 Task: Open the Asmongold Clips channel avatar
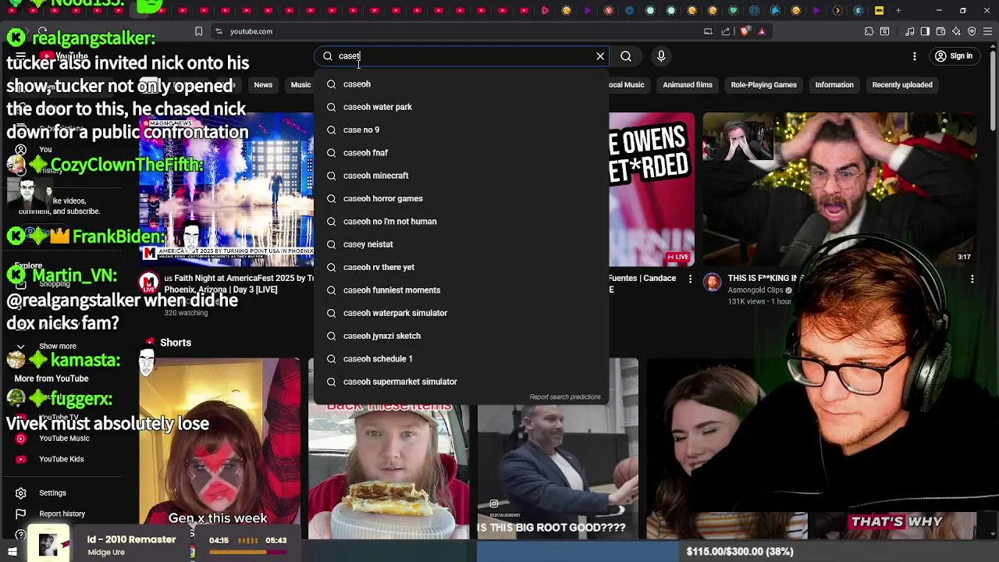point(712,283)
